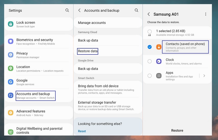This screenshot has width=218, height=140.
Task: Tap 'Looking for something else?' text
Action: tap(100, 124)
